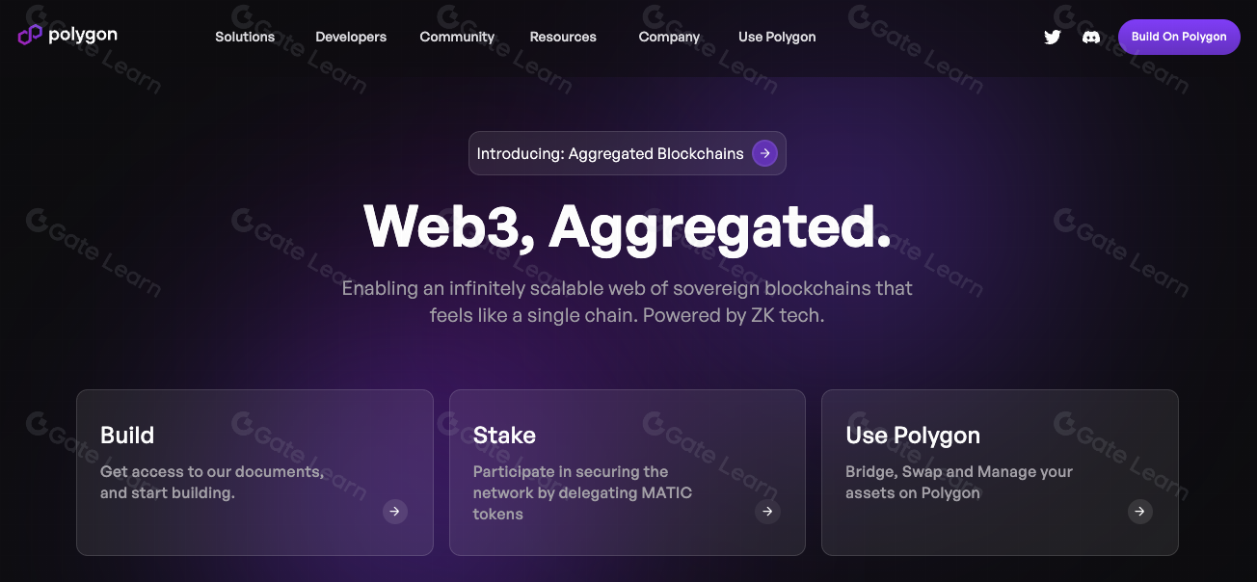This screenshot has width=1257, height=582.
Task: Open the Introducing: Aggregated Blockchains announcement
Action: point(610,153)
